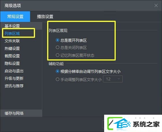Open 升级与更新 settings
Viewport: 162px width, 132px height.
[x=14, y=78]
